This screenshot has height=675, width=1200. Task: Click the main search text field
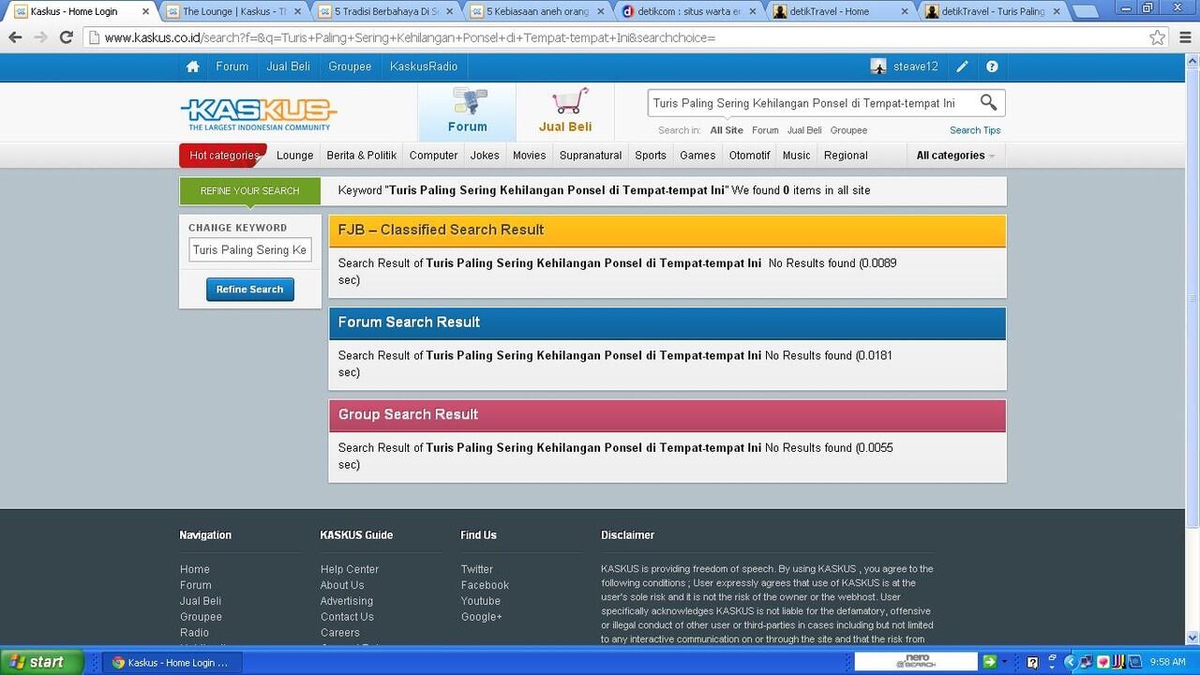(810, 103)
